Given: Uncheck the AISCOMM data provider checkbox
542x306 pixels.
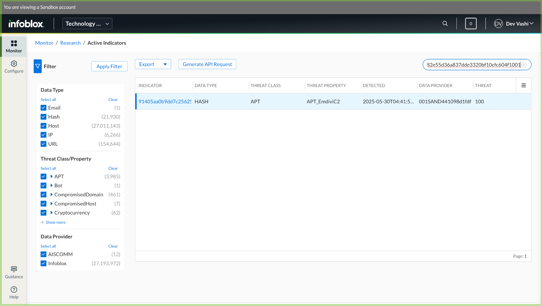Looking at the screenshot, I should coord(43,254).
